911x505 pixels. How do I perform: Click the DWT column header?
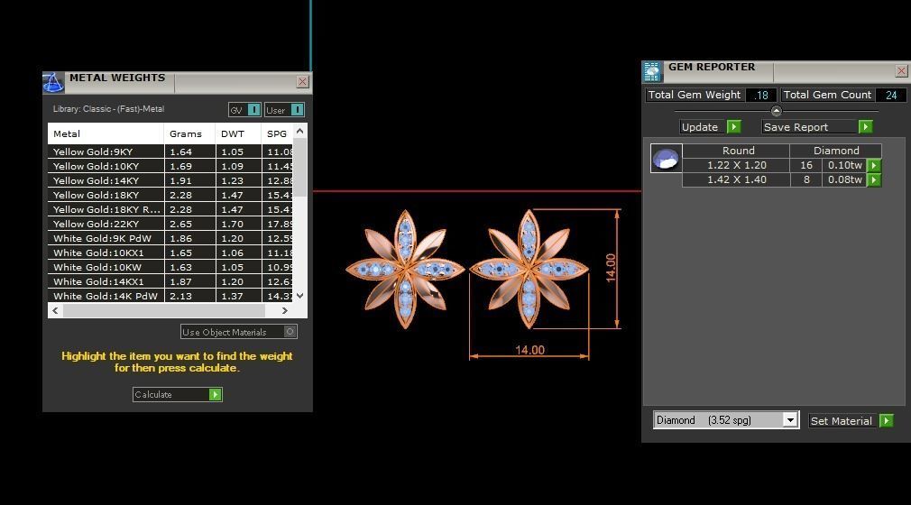[238, 133]
